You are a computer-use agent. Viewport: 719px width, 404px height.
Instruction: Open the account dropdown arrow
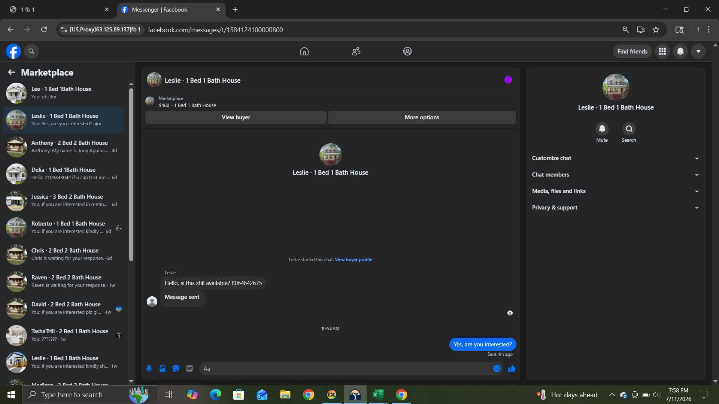tap(698, 51)
